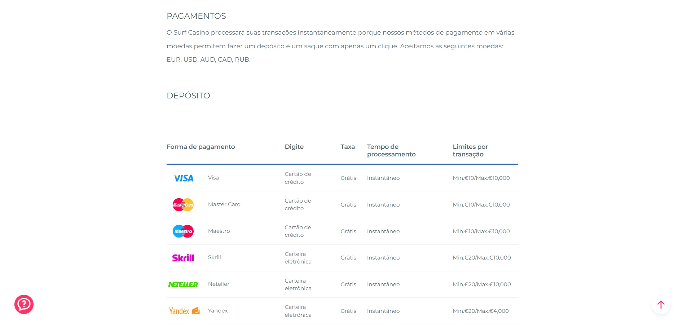
Task: Click 'Grátis' in the Visa row
Action: tap(348, 178)
